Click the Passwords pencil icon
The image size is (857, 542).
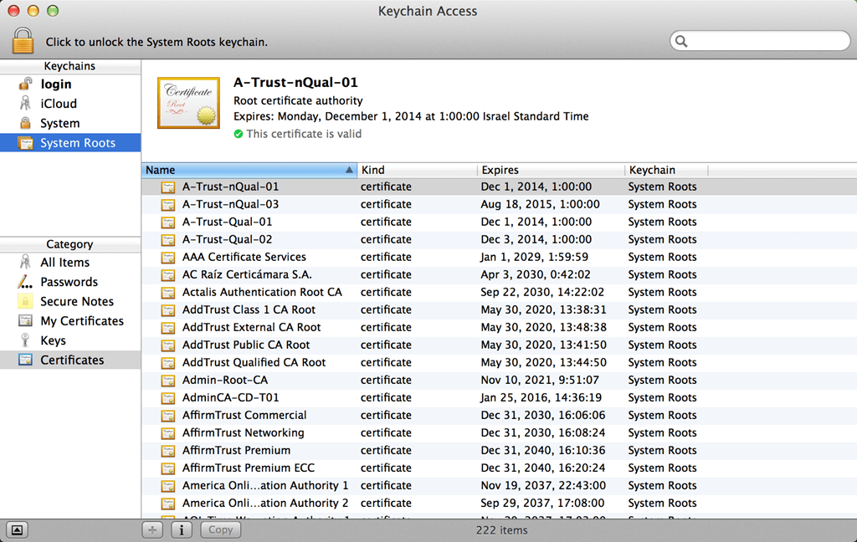click(x=25, y=282)
